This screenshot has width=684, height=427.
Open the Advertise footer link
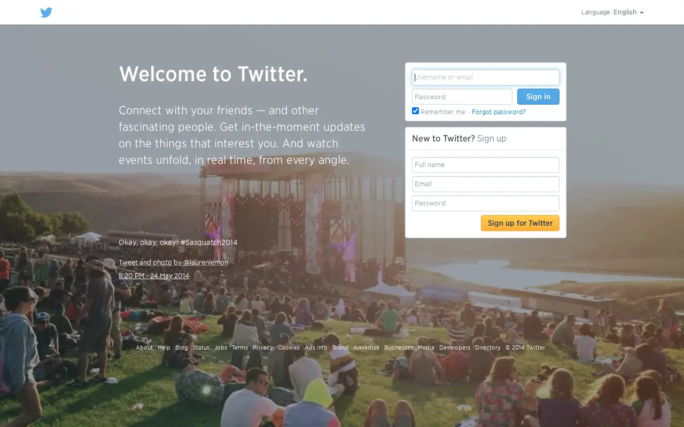click(366, 347)
